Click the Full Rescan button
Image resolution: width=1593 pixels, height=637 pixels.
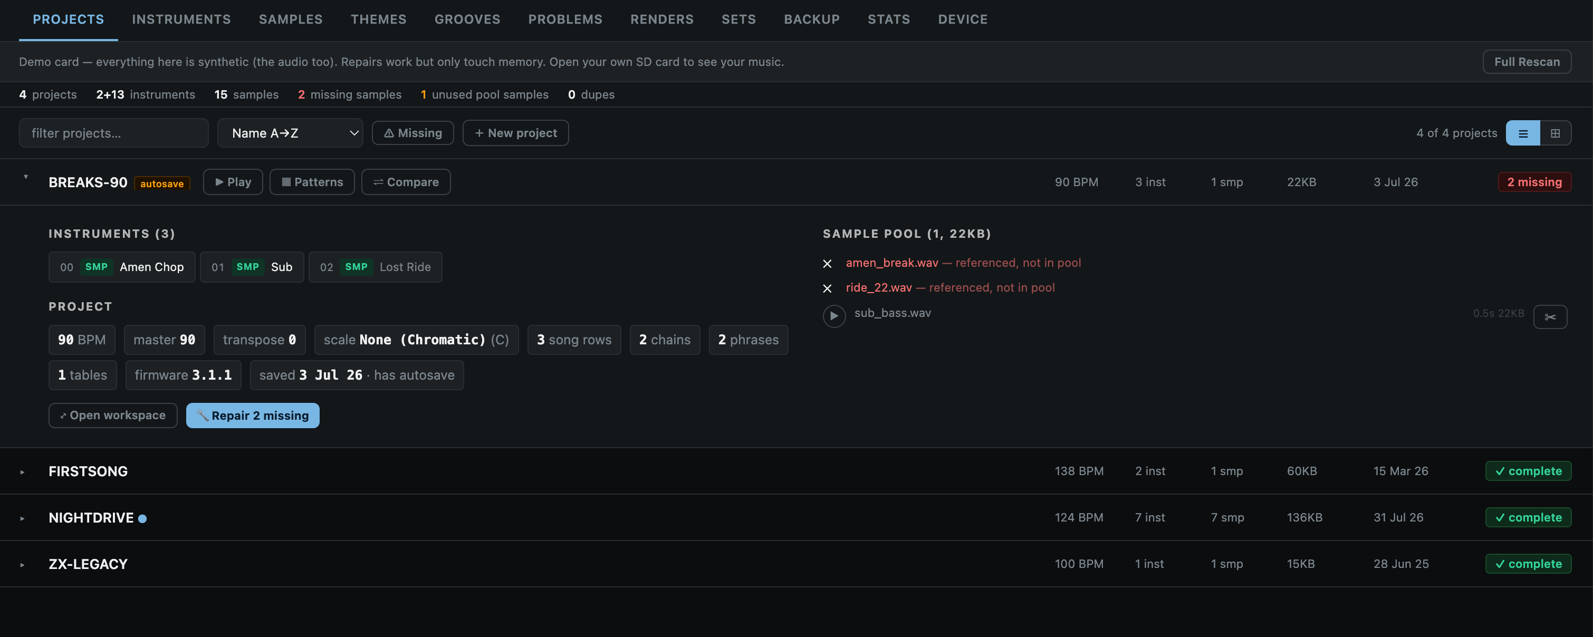pos(1526,62)
